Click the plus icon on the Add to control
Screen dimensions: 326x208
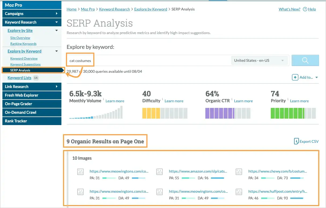295,77
